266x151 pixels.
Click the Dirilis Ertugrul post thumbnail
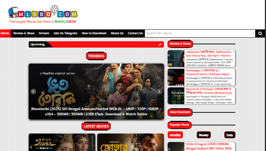[x=176, y=147]
